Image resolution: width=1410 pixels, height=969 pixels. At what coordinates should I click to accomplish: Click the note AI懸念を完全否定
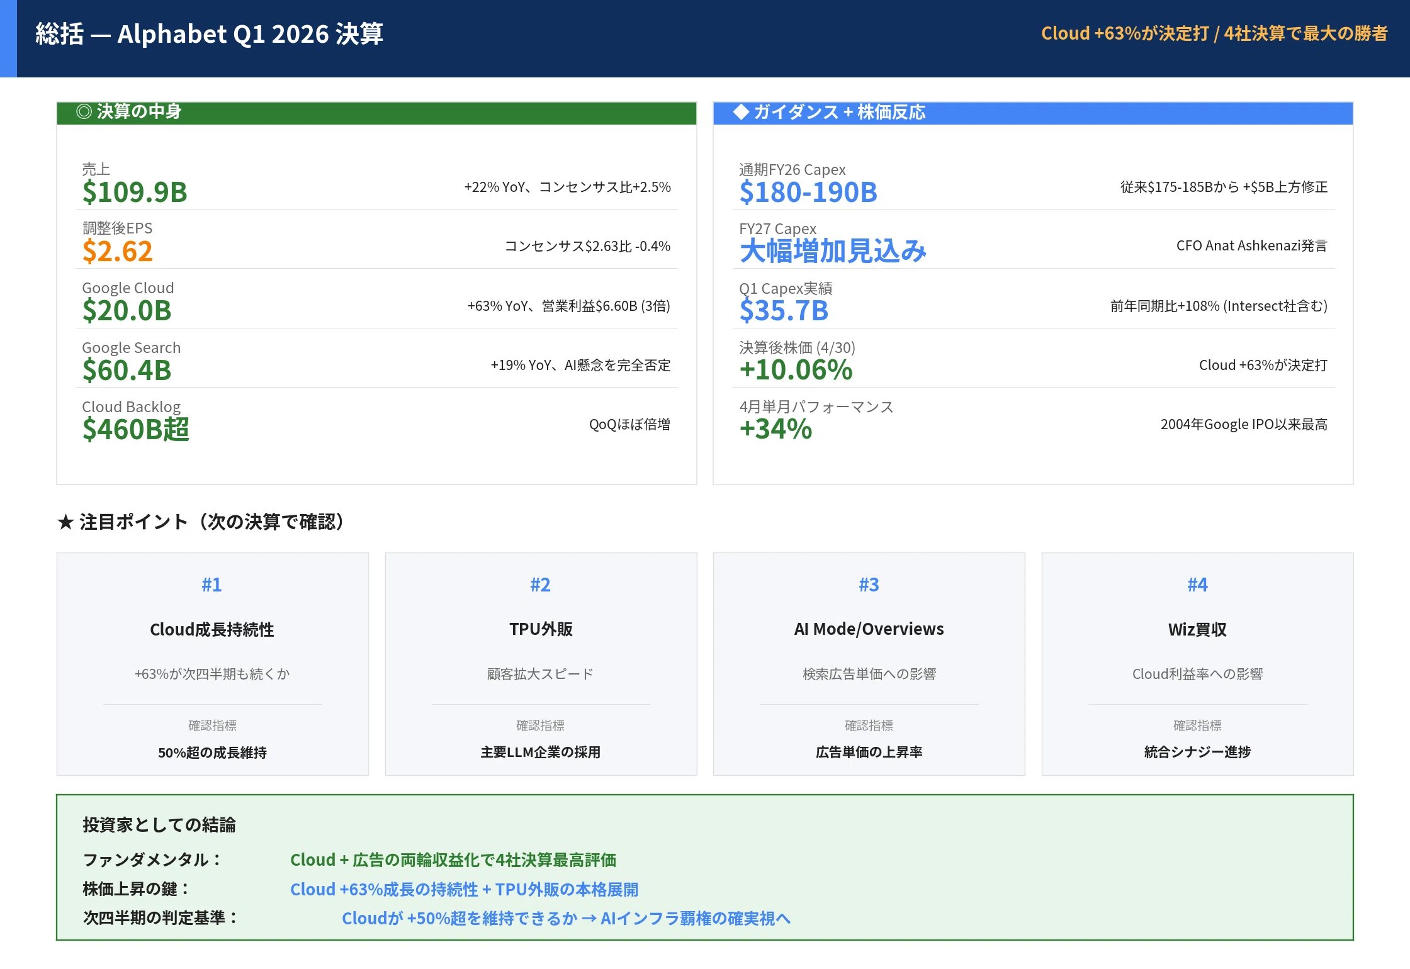point(618,365)
